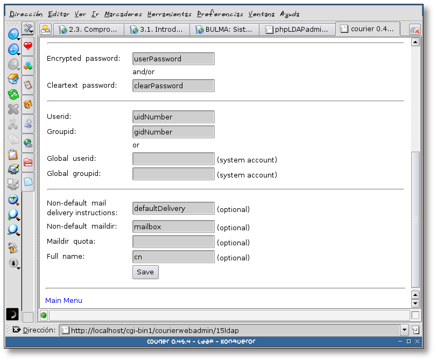Screen dimensions: 436x361
Task: Close the current tab using the tab-bar close icon
Action: (x=414, y=30)
